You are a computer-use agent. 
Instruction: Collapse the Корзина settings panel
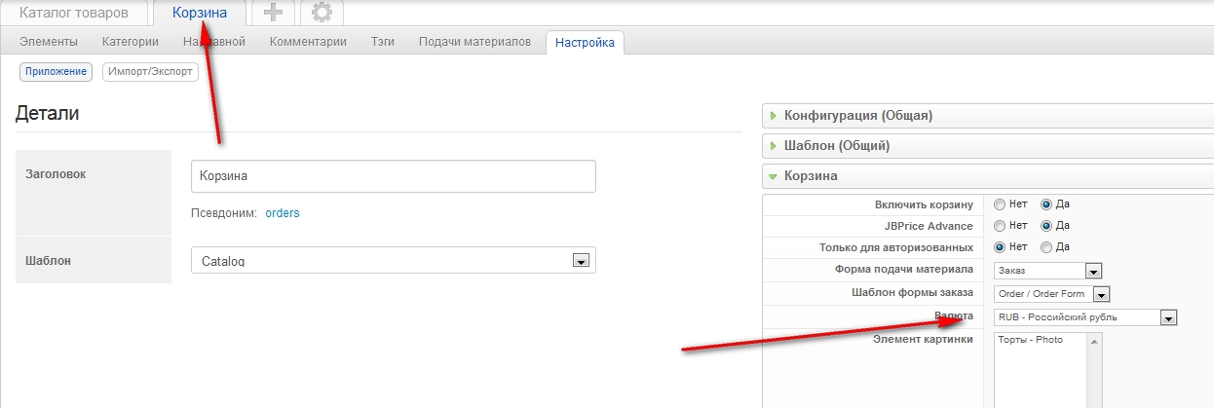pyautogui.click(x=810, y=176)
